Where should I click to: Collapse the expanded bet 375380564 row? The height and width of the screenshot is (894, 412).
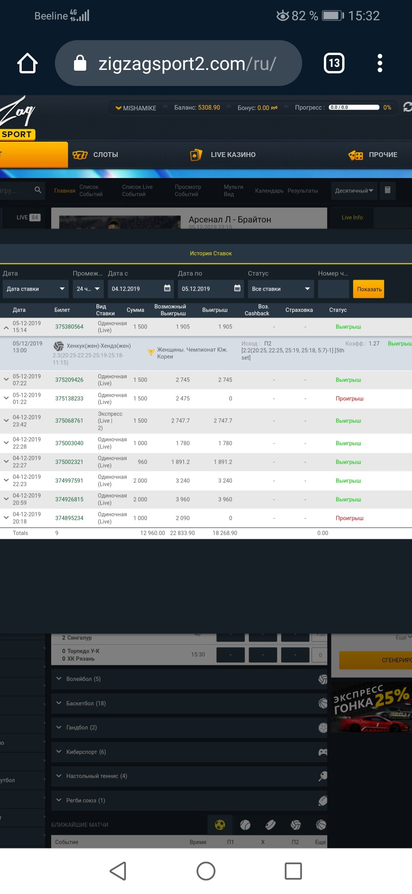point(6,327)
